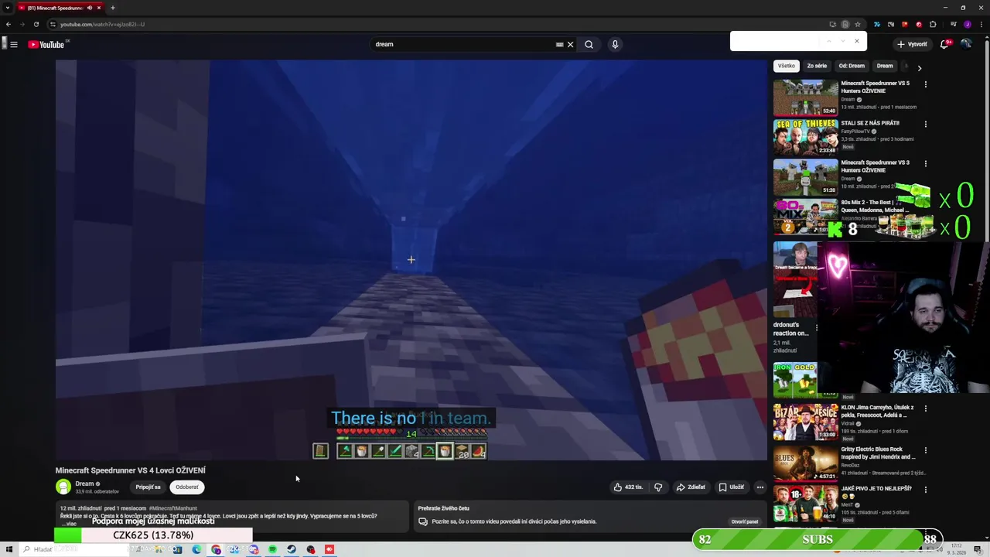The width and height of the screenshot is (990, 557).
Task: Go to the YouTube home logo
Action: coord(46,44)
